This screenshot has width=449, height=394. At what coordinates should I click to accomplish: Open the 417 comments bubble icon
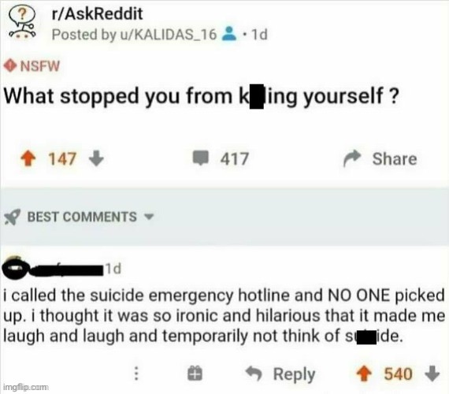[201, 158]
